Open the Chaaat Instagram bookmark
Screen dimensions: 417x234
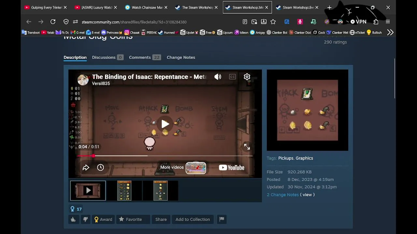[x=132, y=32]
